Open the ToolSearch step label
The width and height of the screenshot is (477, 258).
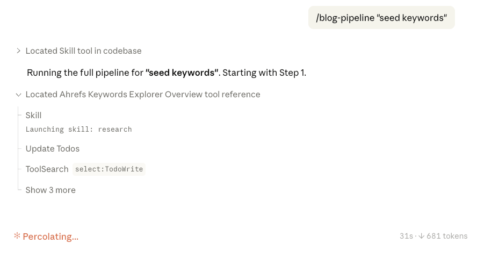click(x=47, y=169)
